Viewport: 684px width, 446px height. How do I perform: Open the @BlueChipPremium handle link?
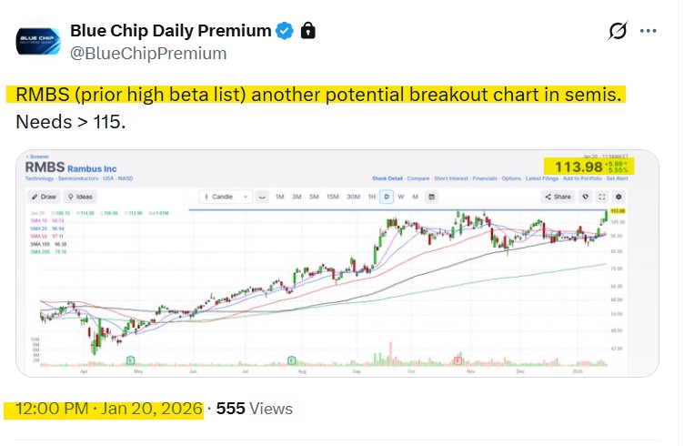point(148,53)
